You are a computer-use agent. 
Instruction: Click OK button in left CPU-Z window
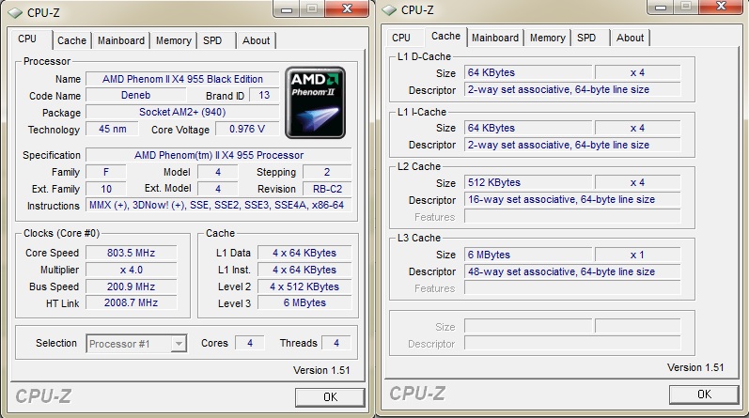pyautogui.click(x=330, y=397)
